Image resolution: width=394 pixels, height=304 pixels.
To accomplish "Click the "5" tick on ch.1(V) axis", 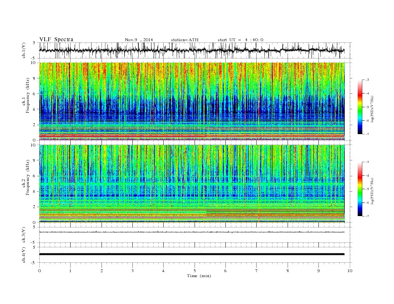I will [34, 43].
